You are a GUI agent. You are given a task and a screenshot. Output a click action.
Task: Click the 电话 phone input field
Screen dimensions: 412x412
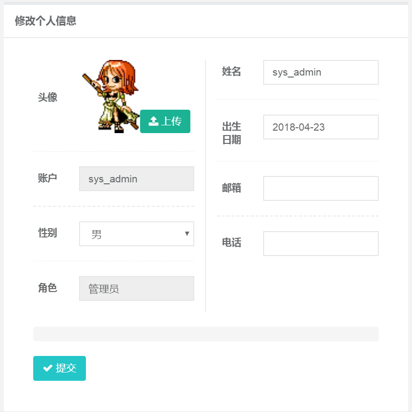point(321,244)
